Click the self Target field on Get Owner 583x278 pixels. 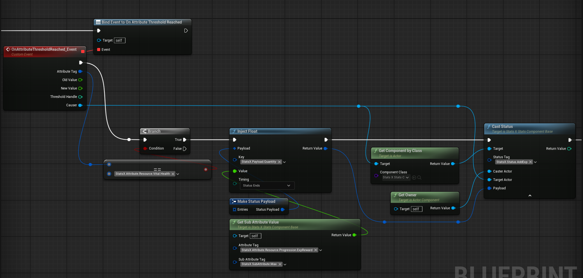[416, 209]
